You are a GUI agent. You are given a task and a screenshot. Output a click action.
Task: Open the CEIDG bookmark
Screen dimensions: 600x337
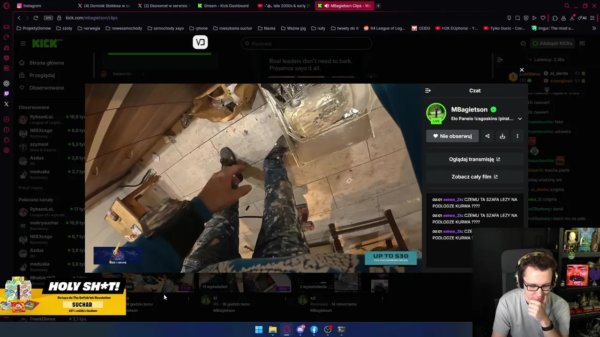click(x=421, y=28)
